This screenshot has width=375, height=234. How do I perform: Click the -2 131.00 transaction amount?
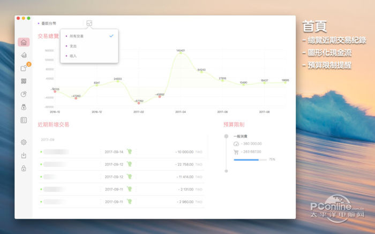pyautogui.click(x=186, y=189)
